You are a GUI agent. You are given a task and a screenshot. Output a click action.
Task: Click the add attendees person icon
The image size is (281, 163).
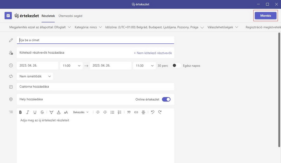click(x=11, y=53)
